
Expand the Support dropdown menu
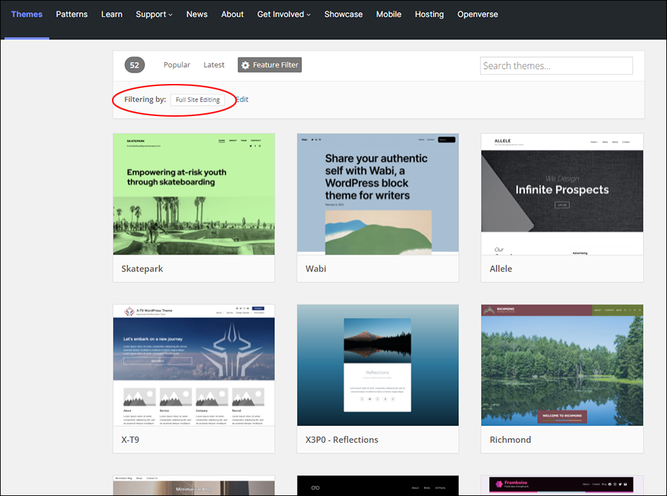point(154,15)
